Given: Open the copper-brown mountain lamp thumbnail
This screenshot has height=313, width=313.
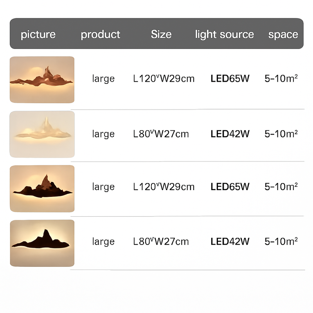Looking at the screenshot, I should point(42,80).
